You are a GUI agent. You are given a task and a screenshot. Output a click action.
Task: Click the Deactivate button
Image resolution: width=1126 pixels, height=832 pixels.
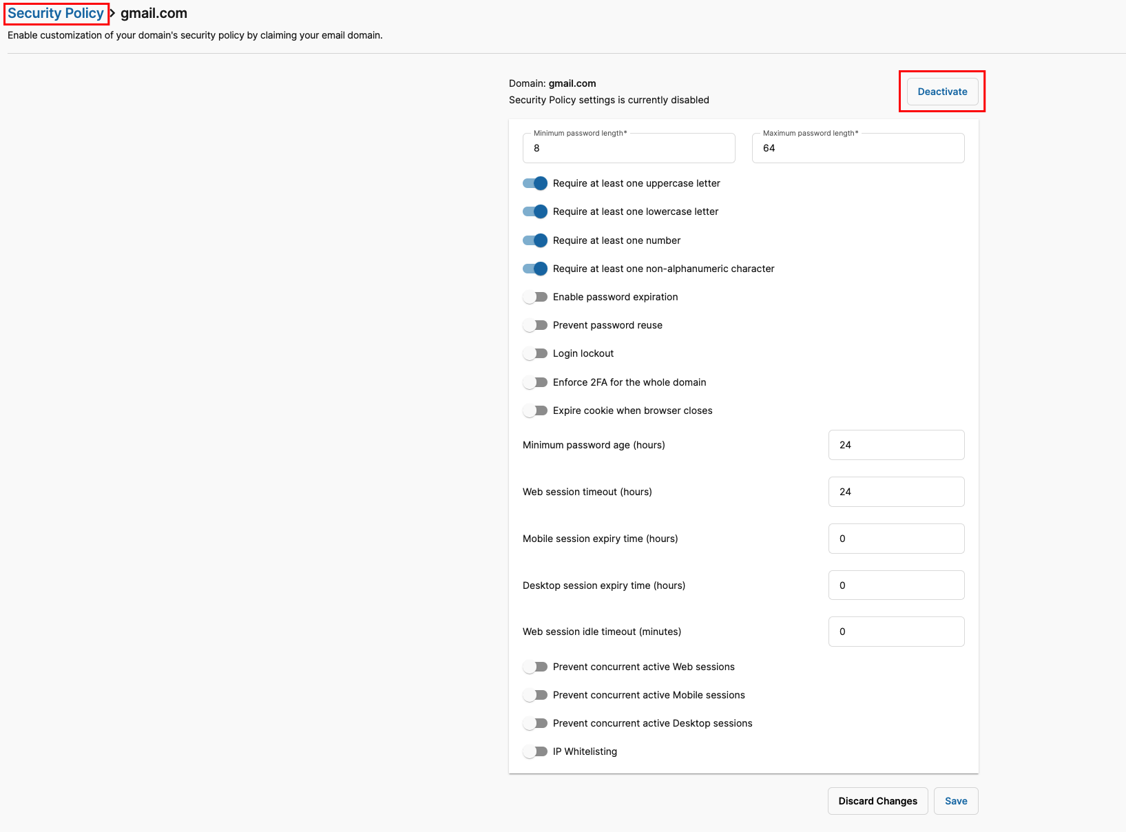(942, 92)
